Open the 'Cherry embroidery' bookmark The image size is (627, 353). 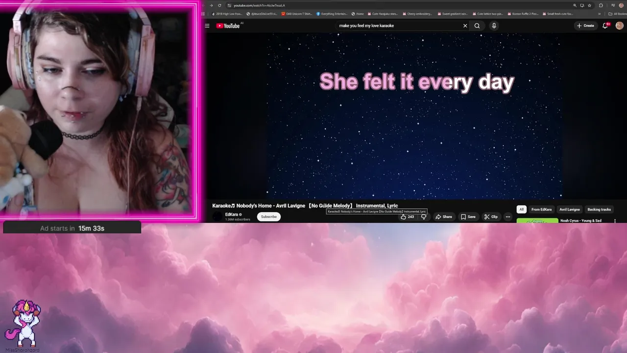click(417, 14)
